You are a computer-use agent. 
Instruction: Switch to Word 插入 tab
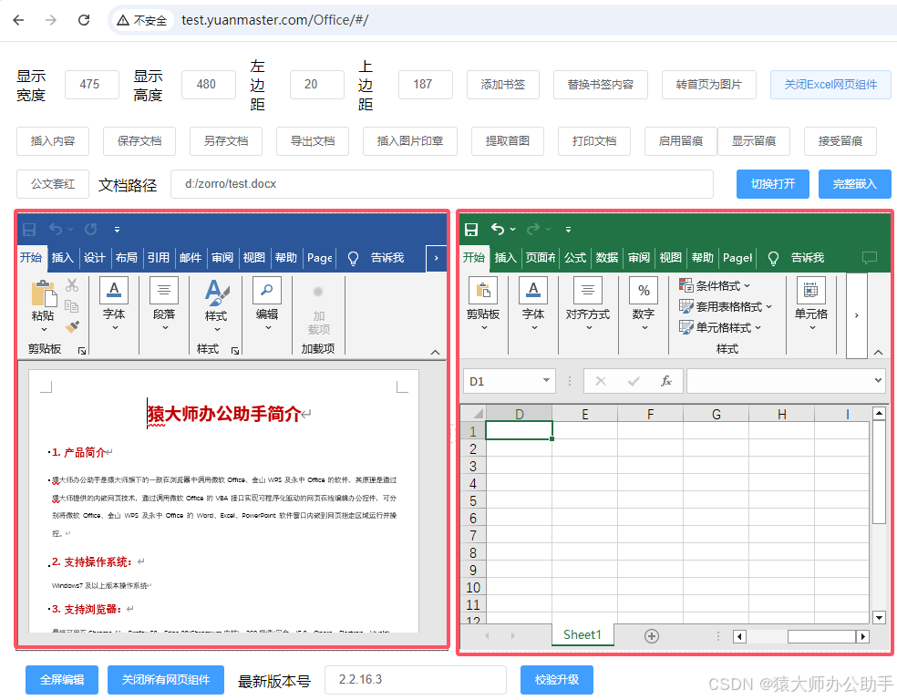(62, 258)
